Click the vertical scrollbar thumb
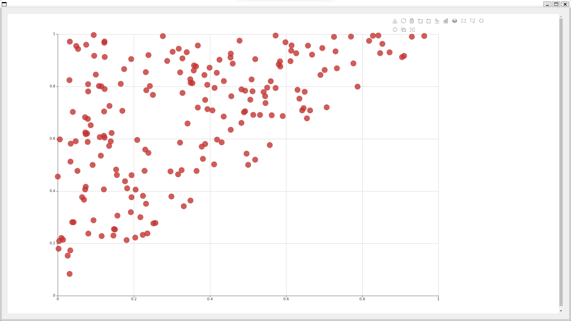Screen dimensions: 571x321 tap(561, 162)
